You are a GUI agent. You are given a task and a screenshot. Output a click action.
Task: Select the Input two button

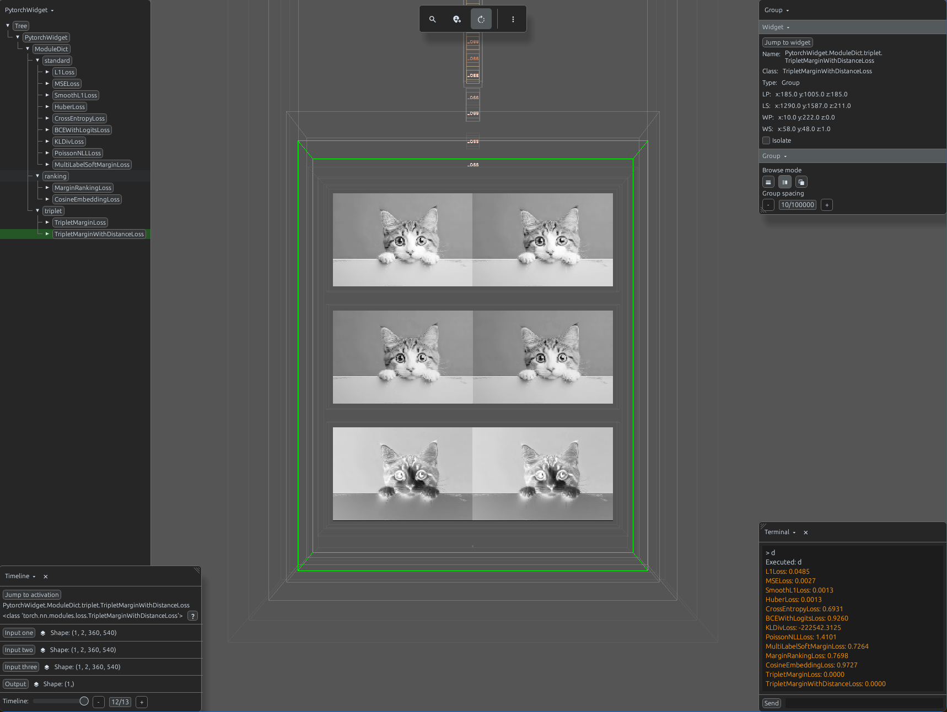[x=19, y=650]
